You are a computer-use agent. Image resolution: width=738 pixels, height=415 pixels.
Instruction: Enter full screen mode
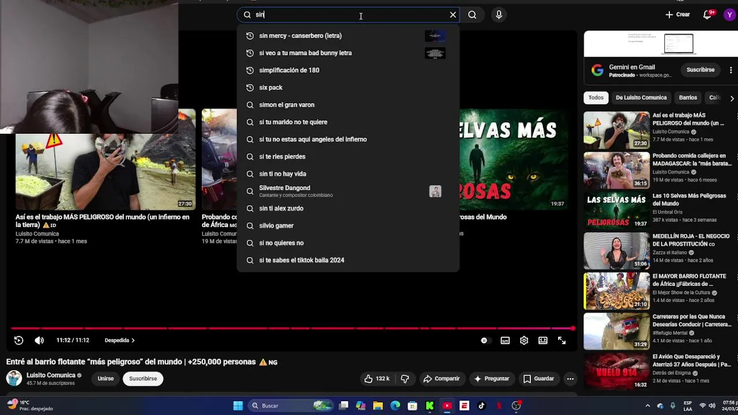pyautogui.click(x=562, y=341)
